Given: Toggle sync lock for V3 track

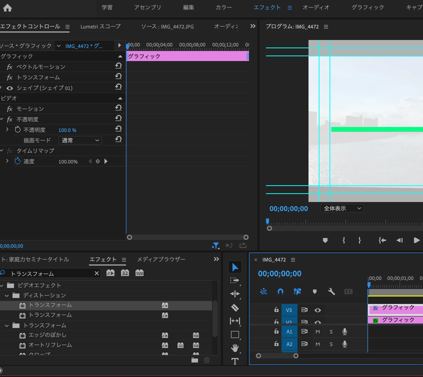Looking at the screenshot, I should (304, 310).
